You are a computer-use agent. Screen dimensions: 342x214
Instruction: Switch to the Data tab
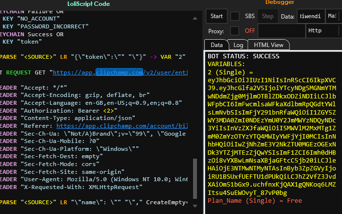coord(217,45)
